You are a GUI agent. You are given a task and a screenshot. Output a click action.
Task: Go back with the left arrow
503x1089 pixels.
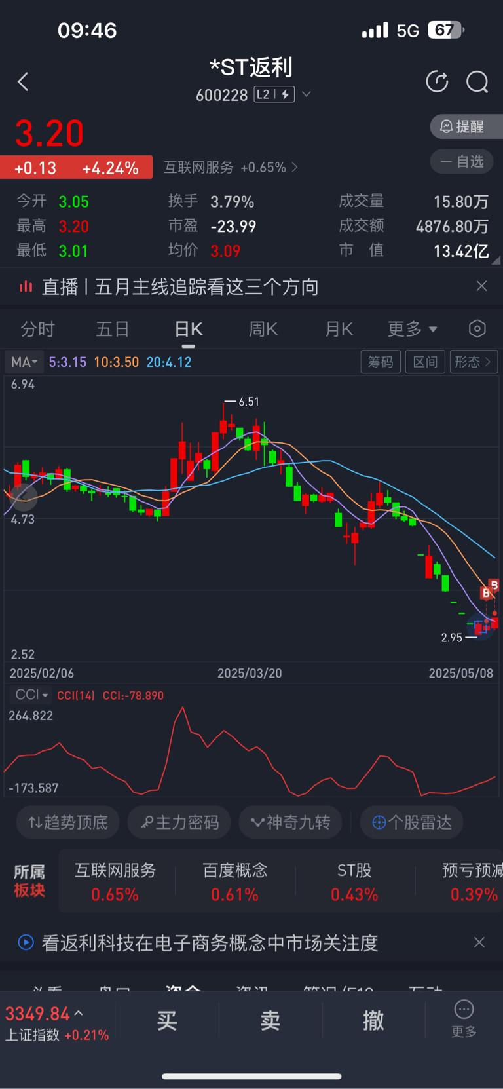tap(24, 82)
